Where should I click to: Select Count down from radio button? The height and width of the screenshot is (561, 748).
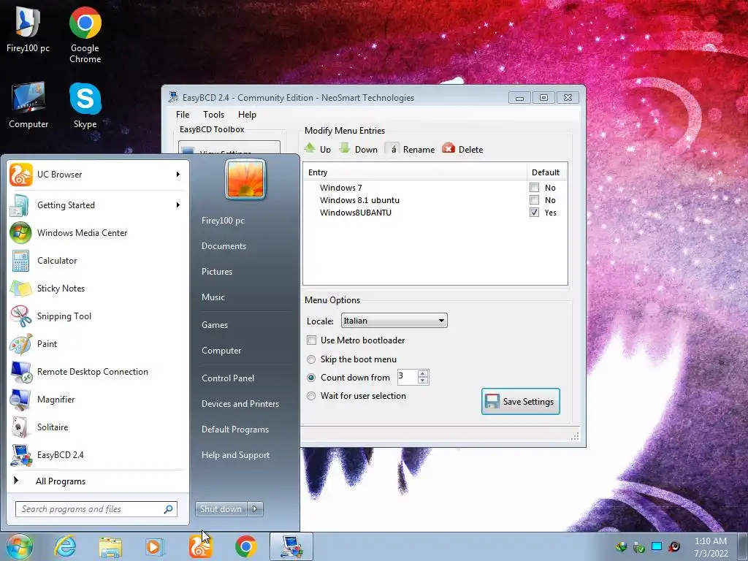click(311, 378)
